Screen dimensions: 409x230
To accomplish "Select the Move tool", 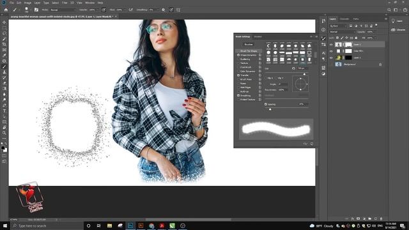I will (4, 22).
